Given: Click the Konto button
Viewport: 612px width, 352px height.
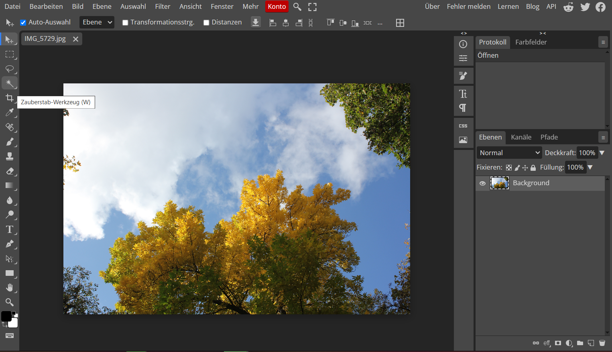Looking at the screenshot, I should pyautogui.click(x=277, y=6).
